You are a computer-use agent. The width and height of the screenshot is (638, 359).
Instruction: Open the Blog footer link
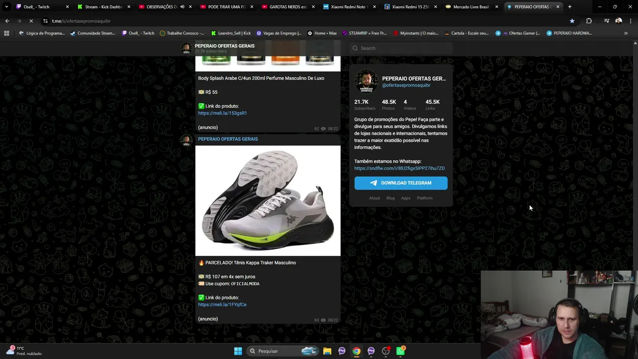390,198
